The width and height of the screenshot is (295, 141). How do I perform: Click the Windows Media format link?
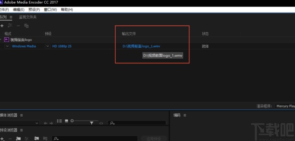tap(24, 46)
